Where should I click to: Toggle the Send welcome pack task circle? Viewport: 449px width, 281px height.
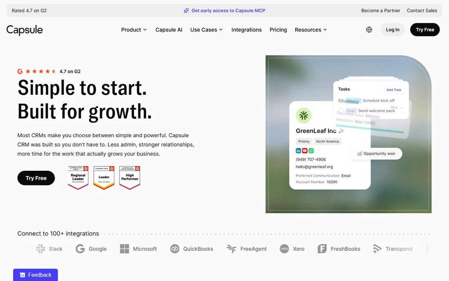341,111
